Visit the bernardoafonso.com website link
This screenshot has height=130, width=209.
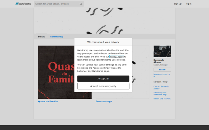tap(162, 75)
